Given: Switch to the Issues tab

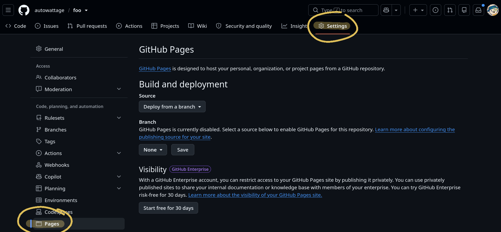Looking at the screenshot, I should tap(47, 26).
